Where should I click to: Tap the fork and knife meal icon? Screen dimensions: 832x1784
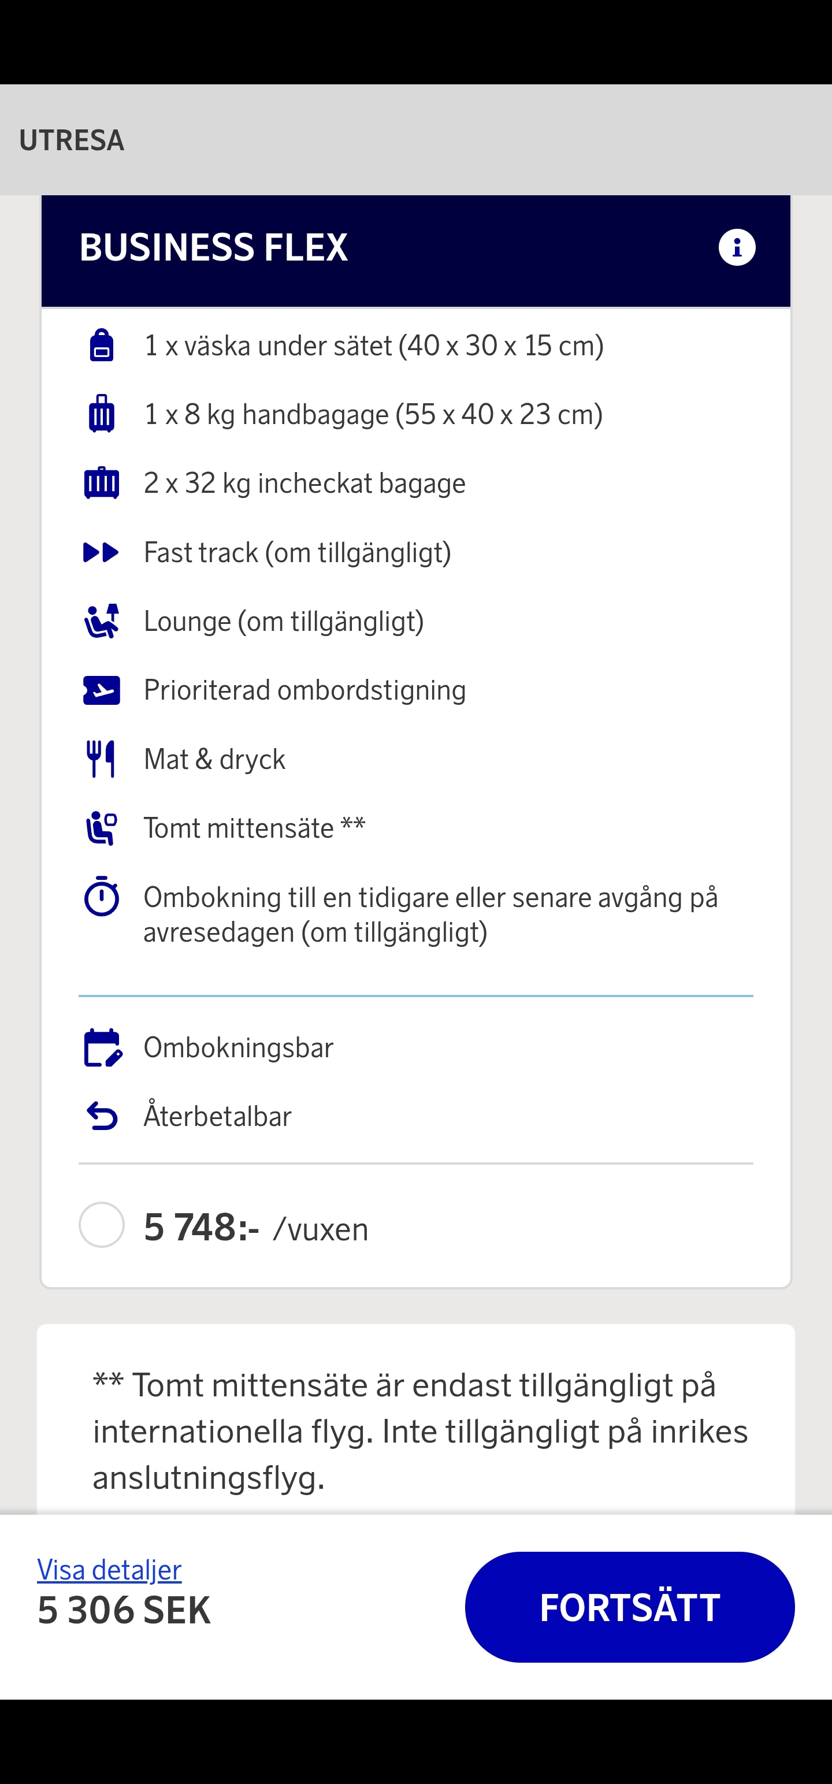[x=101, y=759]
